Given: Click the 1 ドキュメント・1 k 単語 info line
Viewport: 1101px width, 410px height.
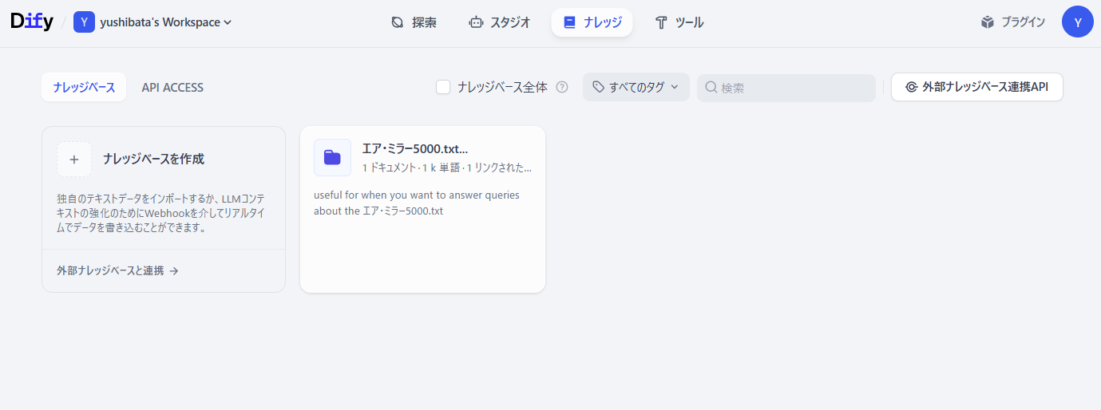Looking at the screenshot, I should coord(447,168).
